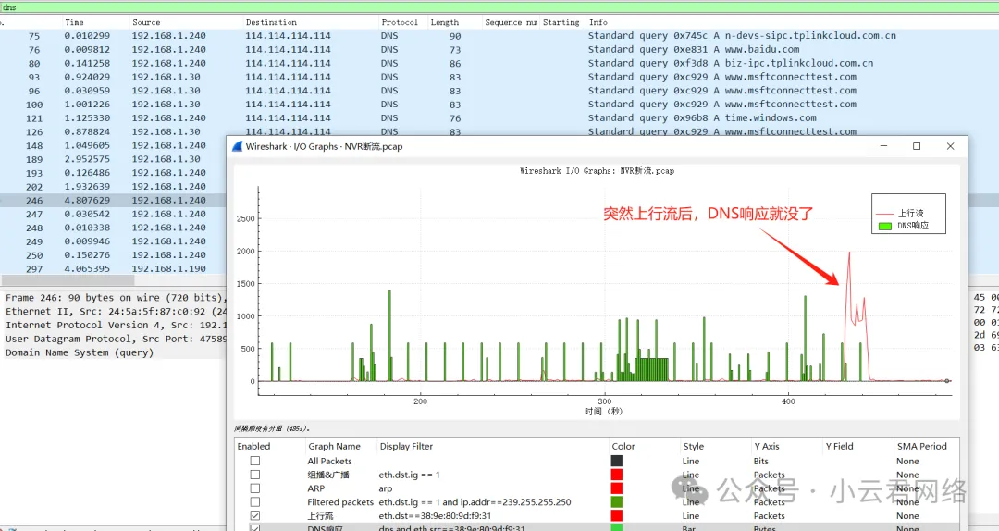Viewport: 999px width, 531px height.
Task: Enable the ARP graph checkbox
Action: coord(255,488)
